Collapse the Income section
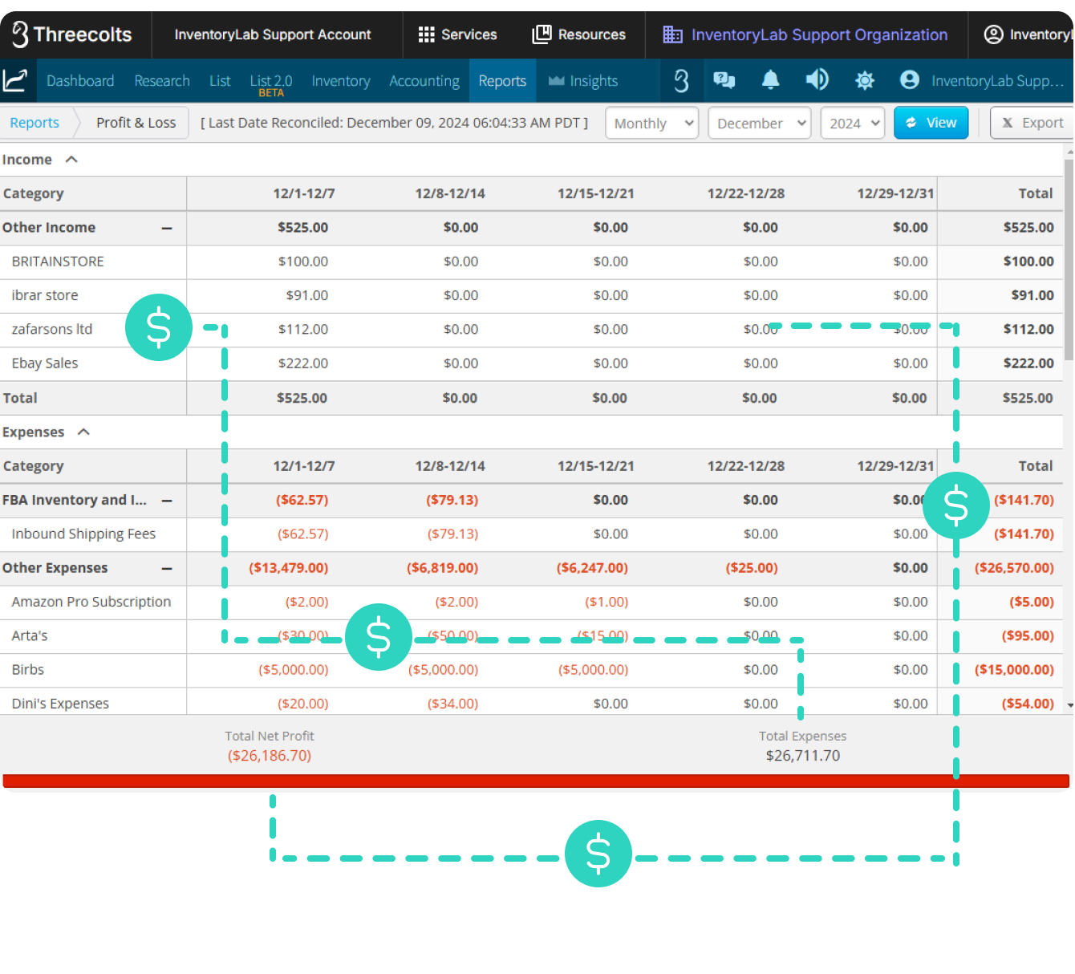 click(x=71, y=160)
